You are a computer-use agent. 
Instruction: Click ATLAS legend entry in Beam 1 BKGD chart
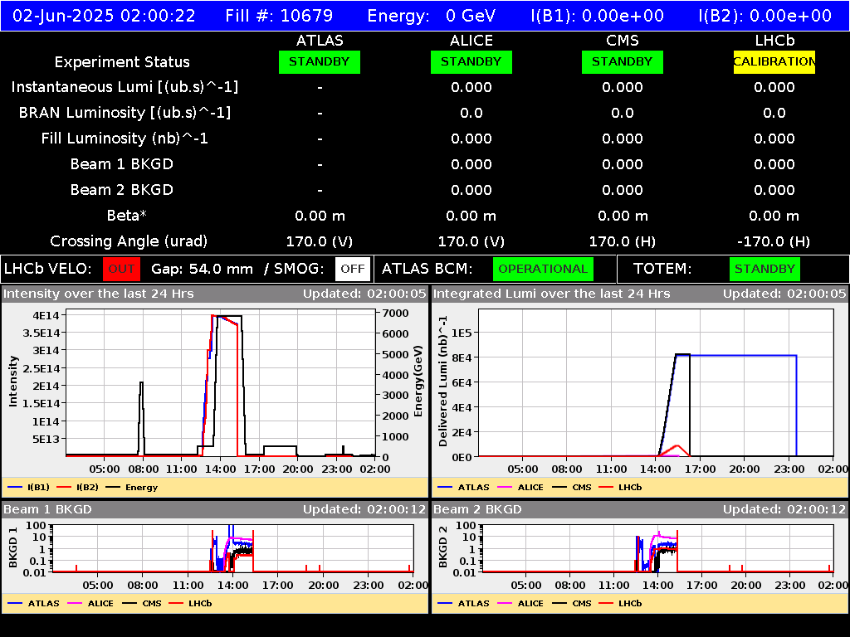[33, 603]
